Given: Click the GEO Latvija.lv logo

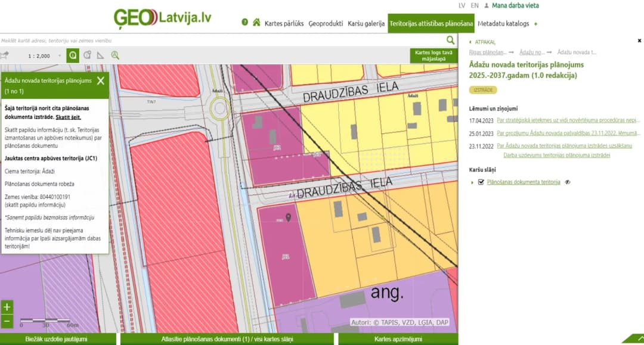Looking at the screenshot, I should 162,18.
